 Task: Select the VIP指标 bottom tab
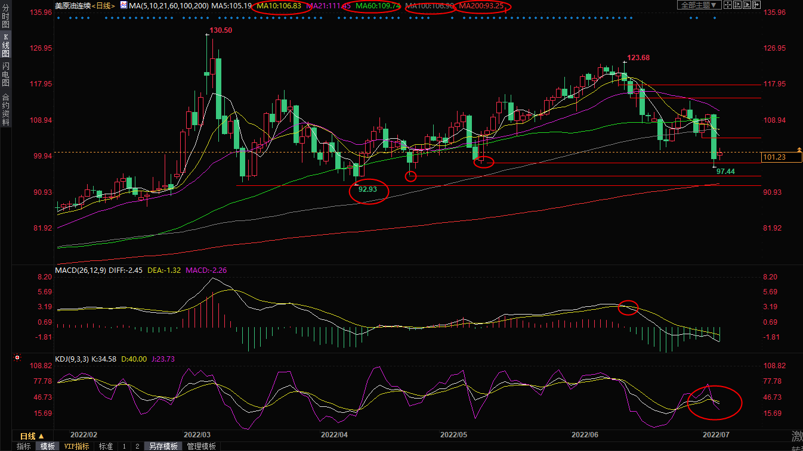point(76,446)
